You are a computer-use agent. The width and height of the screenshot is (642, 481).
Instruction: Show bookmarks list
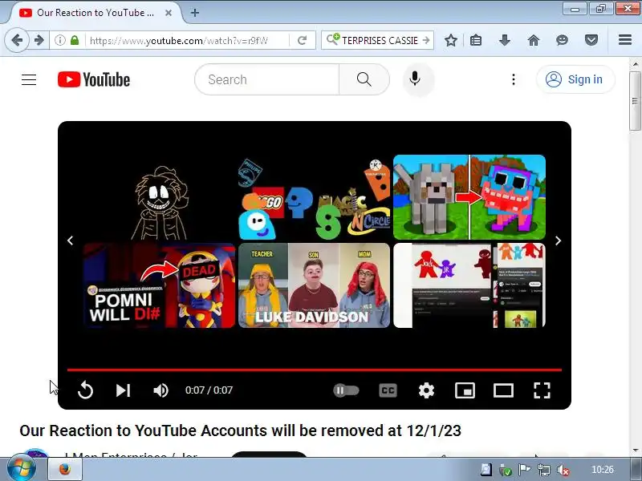coord(476,40)
